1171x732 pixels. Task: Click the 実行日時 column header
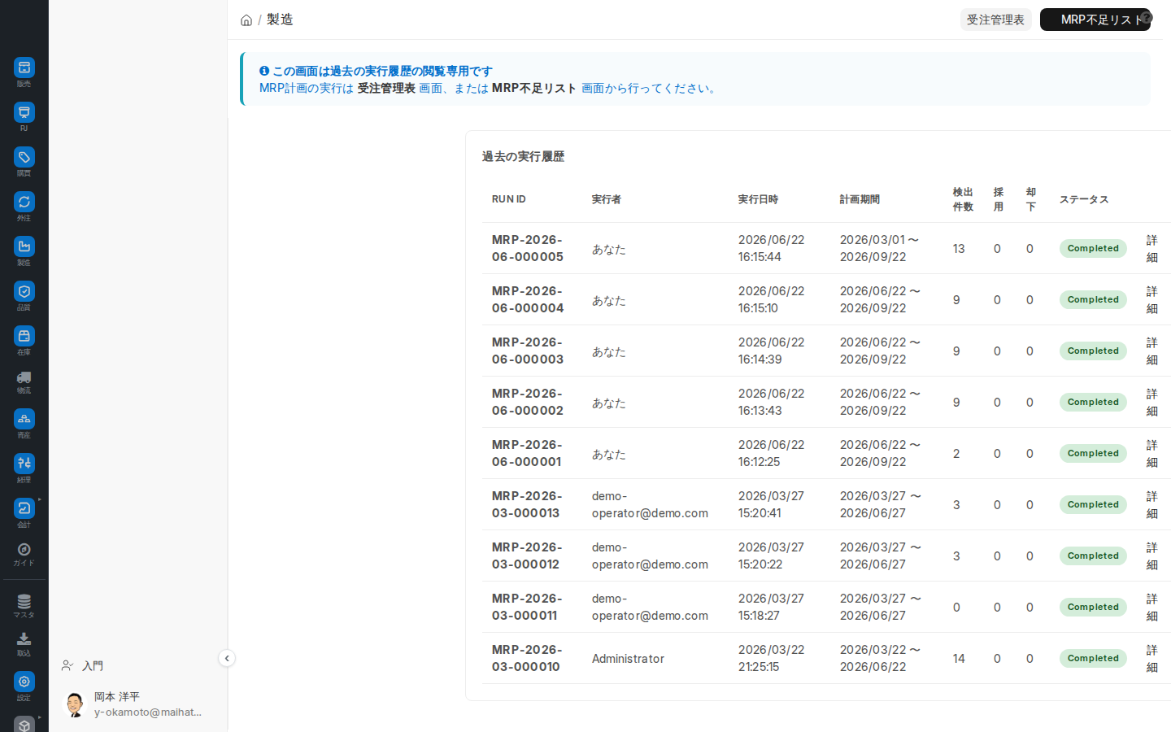[x=759, y=199]
